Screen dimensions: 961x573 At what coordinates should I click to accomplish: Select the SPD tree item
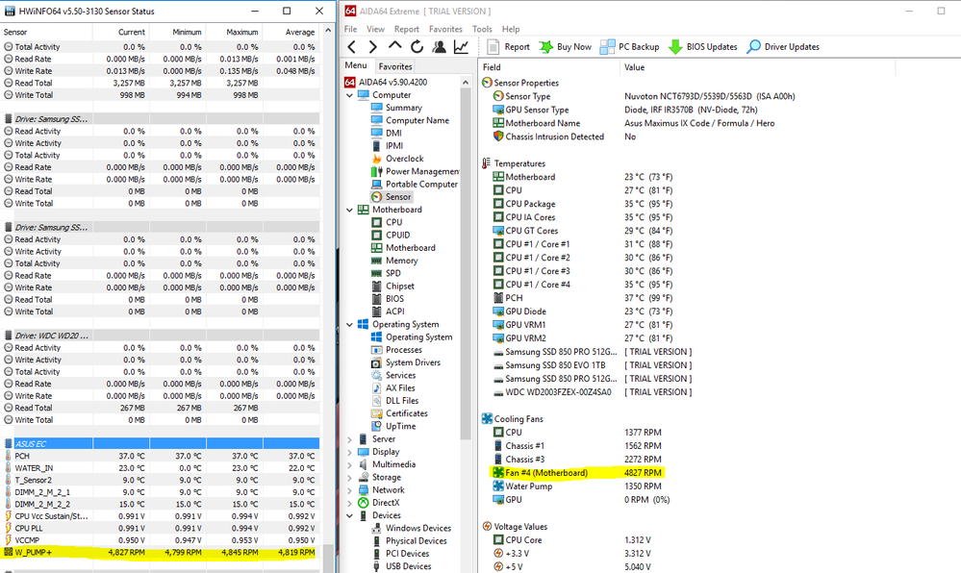coord(392,273)
